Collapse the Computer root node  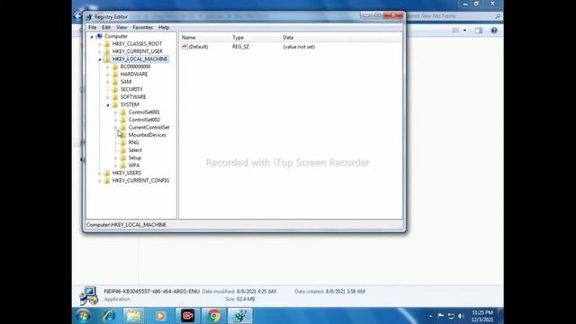[92, 36]
